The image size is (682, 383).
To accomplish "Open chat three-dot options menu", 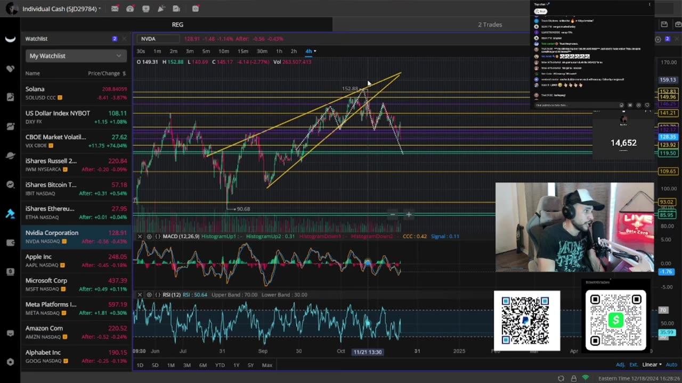I will 649,4.
